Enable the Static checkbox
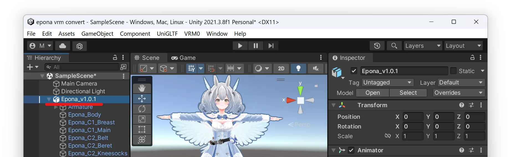511x157 pixels. point(453,71)
